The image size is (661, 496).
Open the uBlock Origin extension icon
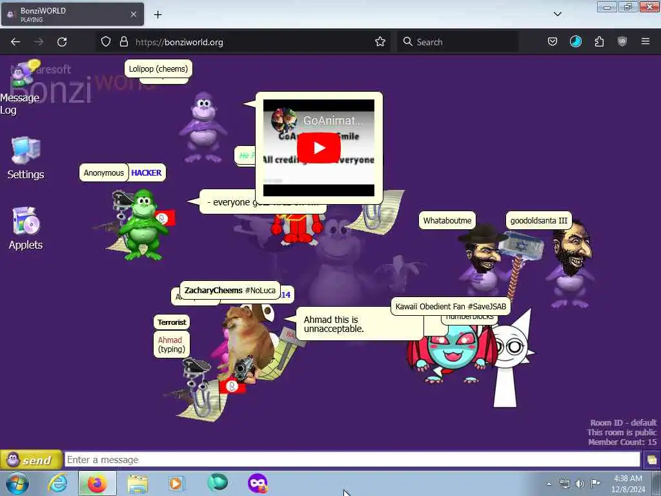point(622,42)
